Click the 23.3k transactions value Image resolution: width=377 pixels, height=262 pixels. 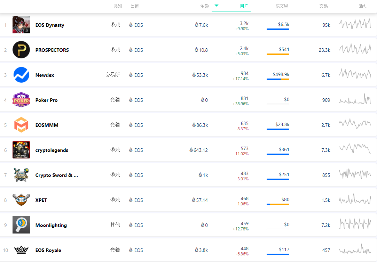[324, 50]
